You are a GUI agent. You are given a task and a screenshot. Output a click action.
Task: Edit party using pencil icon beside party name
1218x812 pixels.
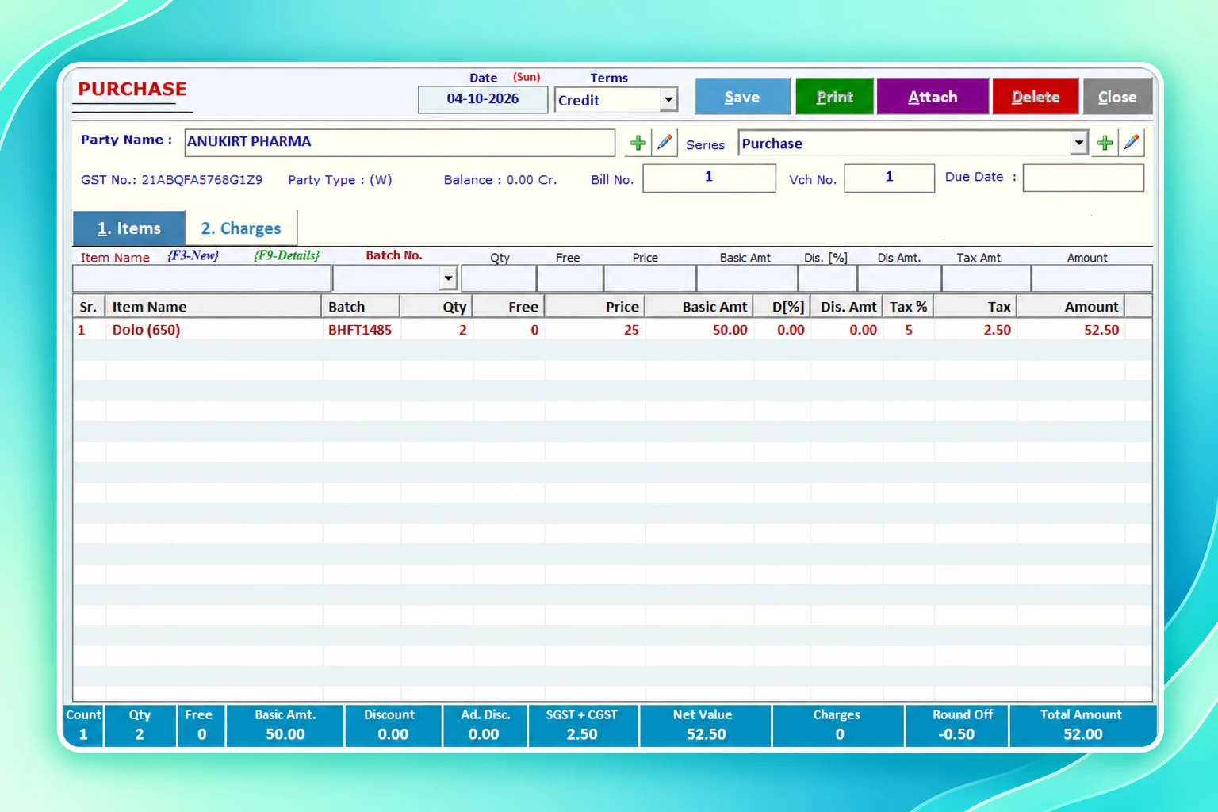pyautogui.click(x=665, y=144)
